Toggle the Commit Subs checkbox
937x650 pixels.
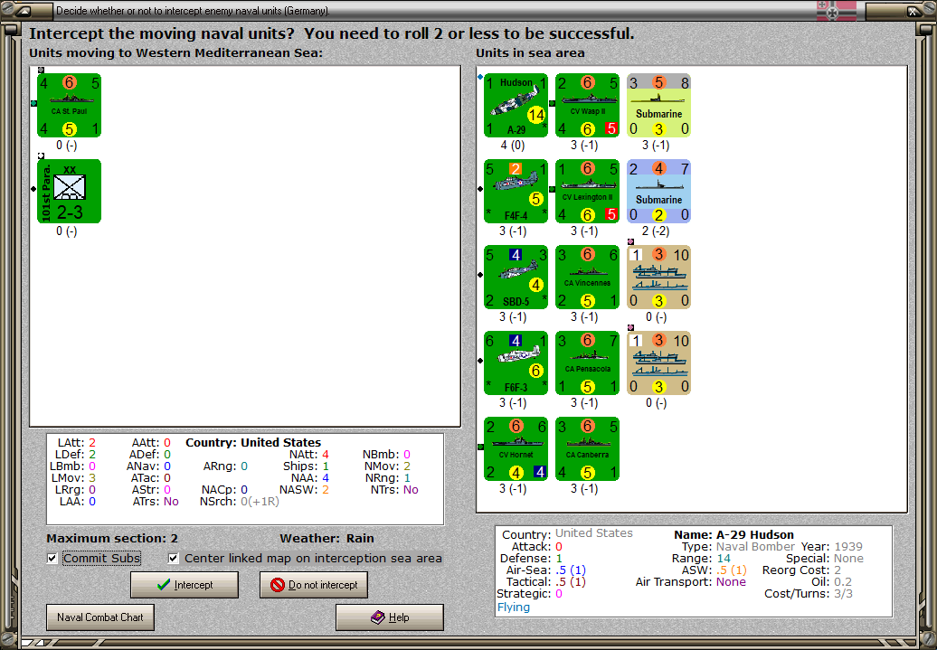tap(52, 559)
